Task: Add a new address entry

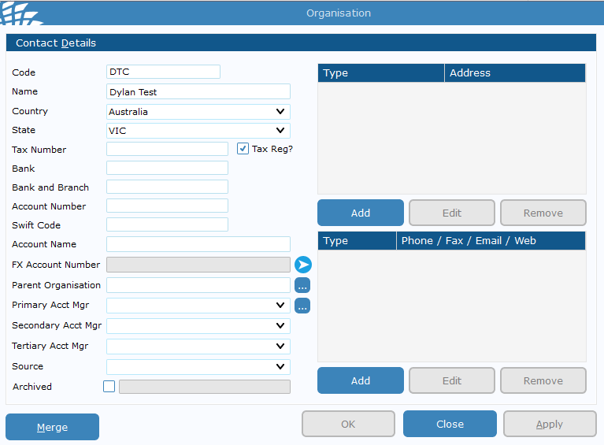Action: 361,213
